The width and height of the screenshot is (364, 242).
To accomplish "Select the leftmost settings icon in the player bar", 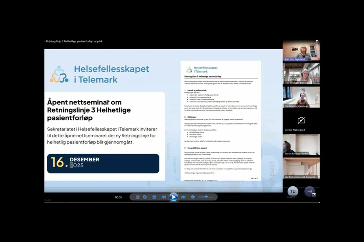I will (x=138, y=197).
